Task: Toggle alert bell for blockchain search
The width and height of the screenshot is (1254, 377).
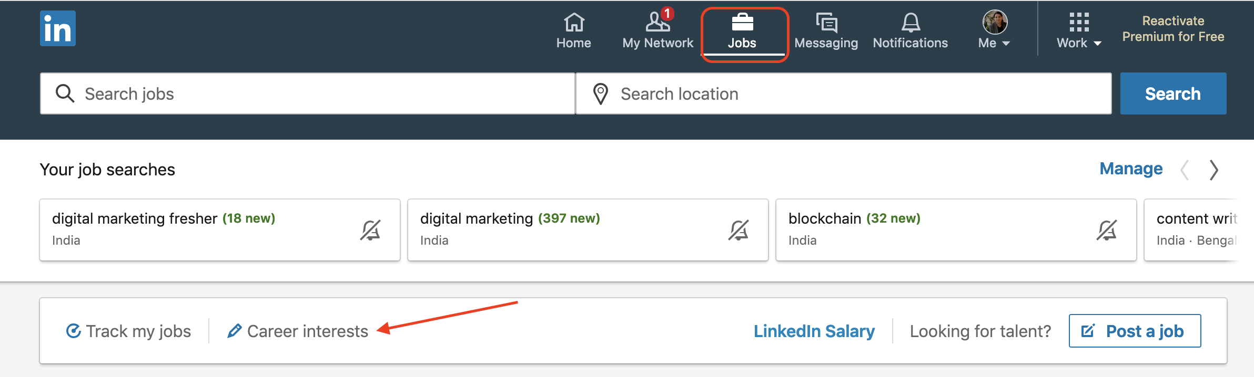Action: 1107,230
